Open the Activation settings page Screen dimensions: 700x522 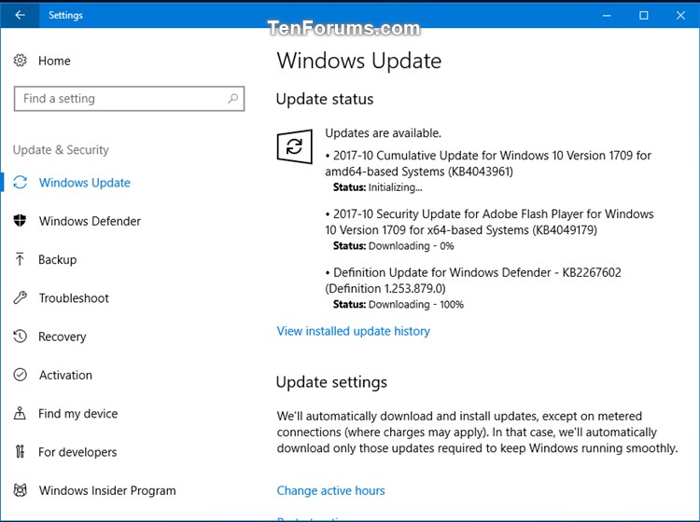(x=65, y=375)
